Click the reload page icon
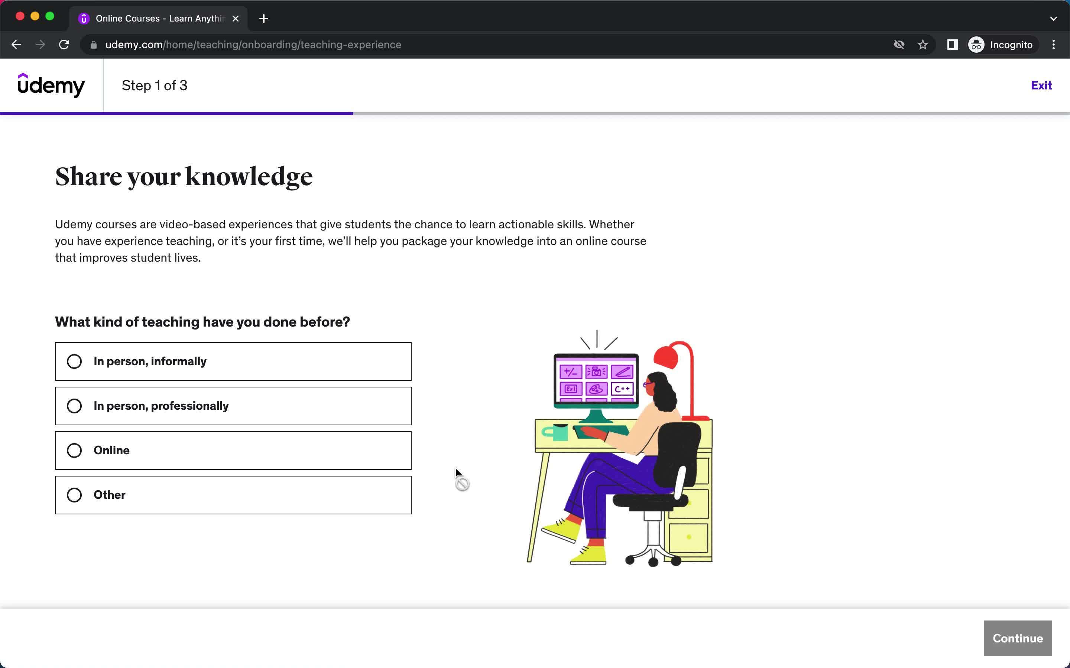 pos(65,44)
